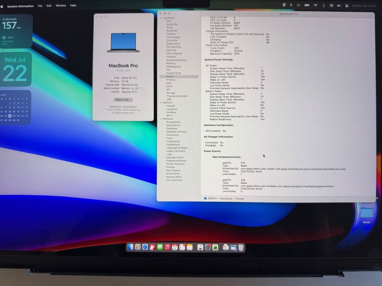Open the Apple menu
The image size is (382, 286).
point(2,6)
